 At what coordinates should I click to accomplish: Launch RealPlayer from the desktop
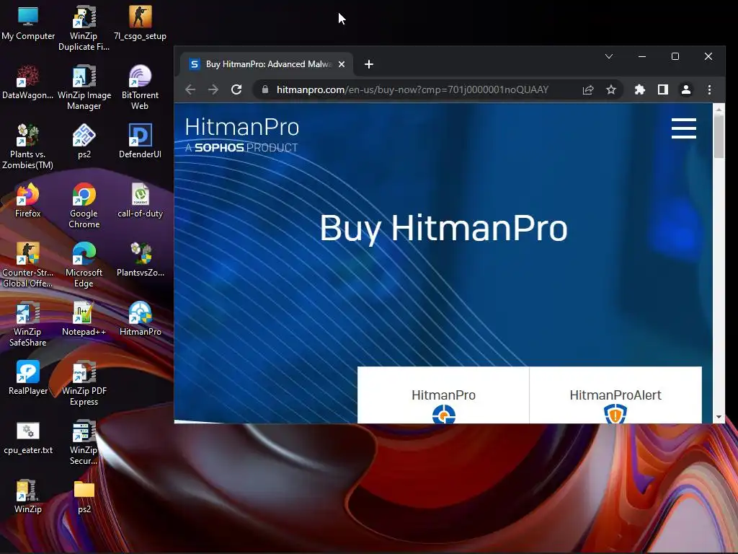(28, 378)
